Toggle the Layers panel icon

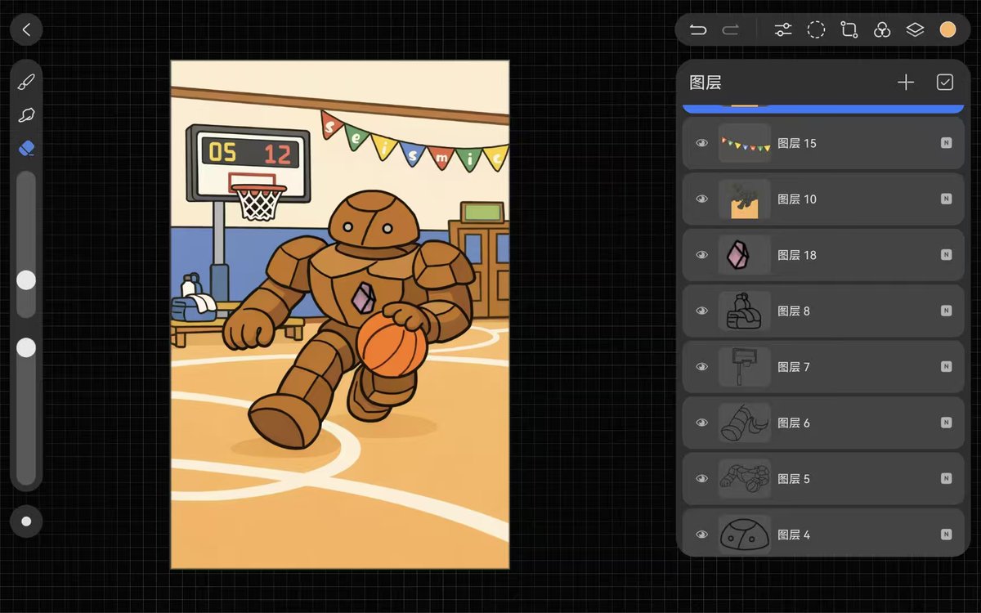click(915, 30)
